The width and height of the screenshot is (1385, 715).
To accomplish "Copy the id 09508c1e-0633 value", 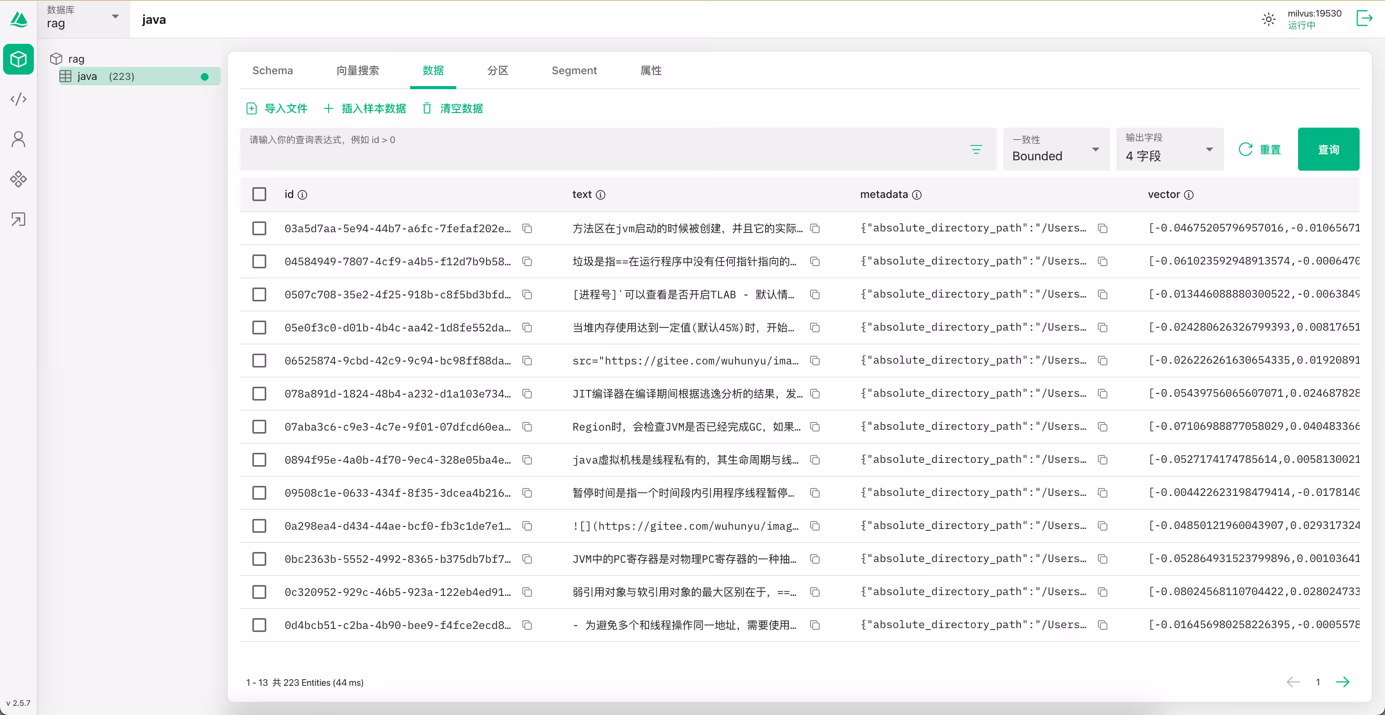I will tap(527, 492).
